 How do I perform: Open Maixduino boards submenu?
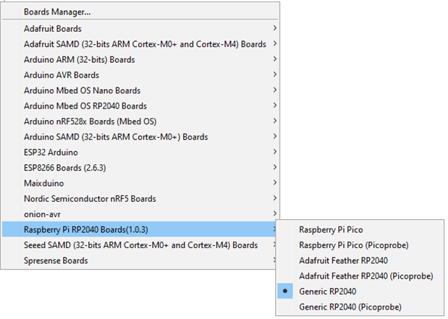coord(140,183)
